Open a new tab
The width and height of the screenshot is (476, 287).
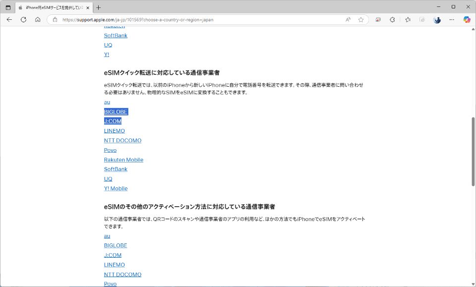[98, 7]
